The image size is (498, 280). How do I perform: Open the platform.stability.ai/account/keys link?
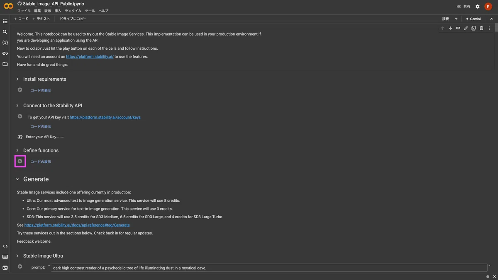pyautogui.click(x=105, y=117)
